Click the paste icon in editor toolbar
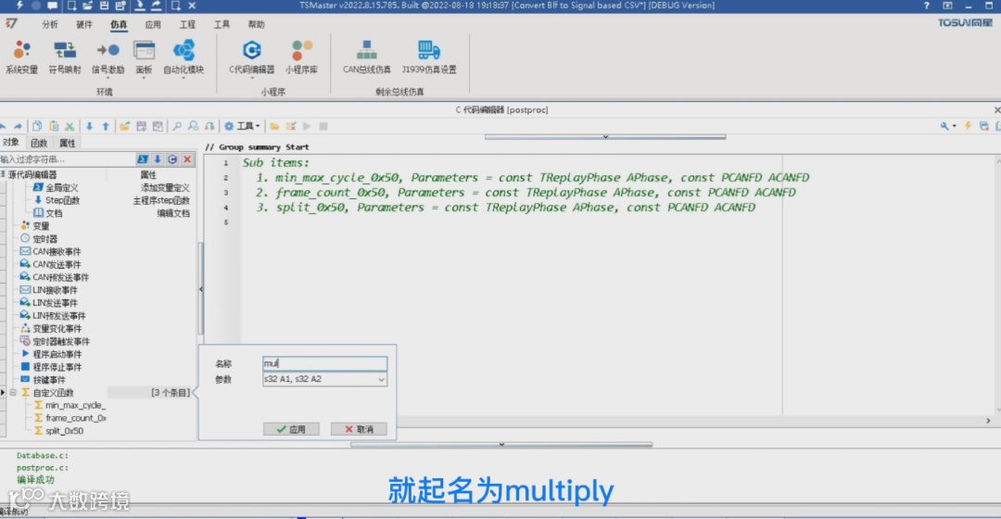1001x519 pixels. tap(54, 126)
